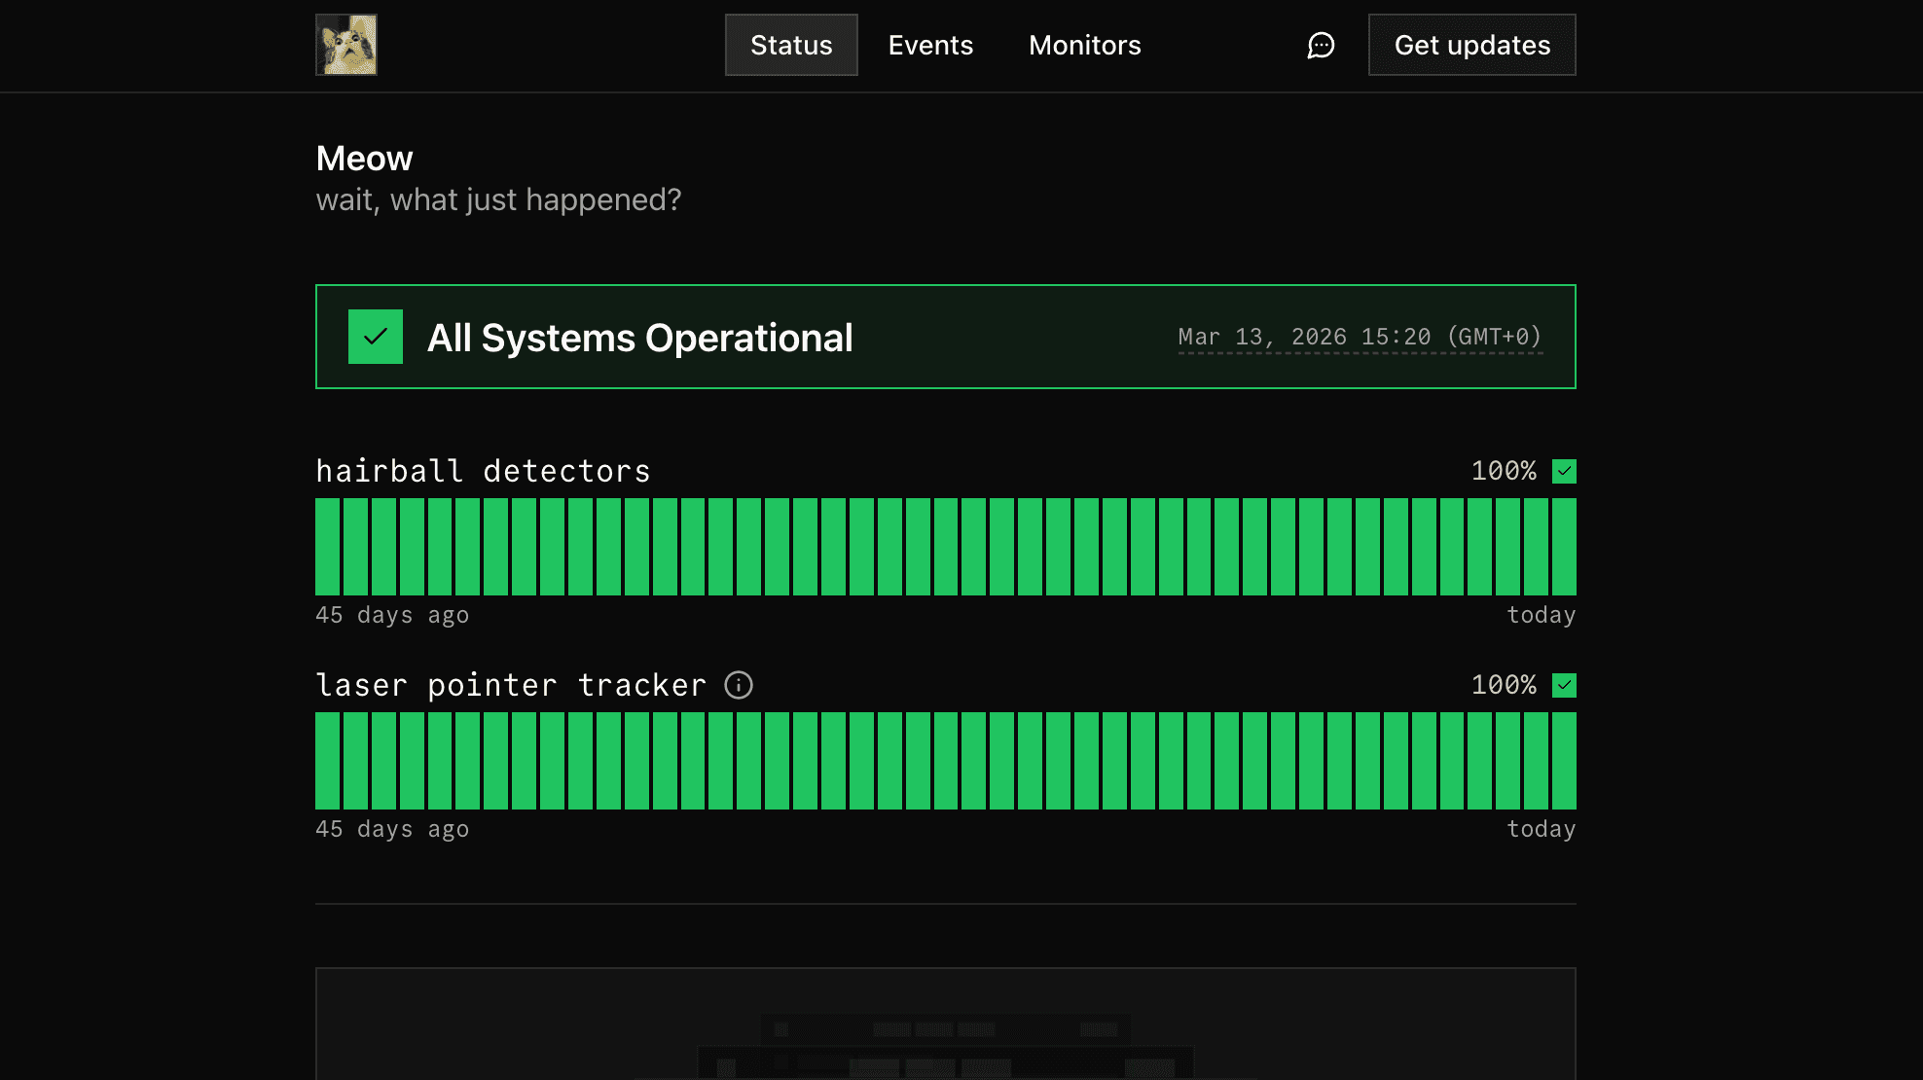1923x1080 pixels.
Task: Click the laser pointer tracker title
Action: 511,685
